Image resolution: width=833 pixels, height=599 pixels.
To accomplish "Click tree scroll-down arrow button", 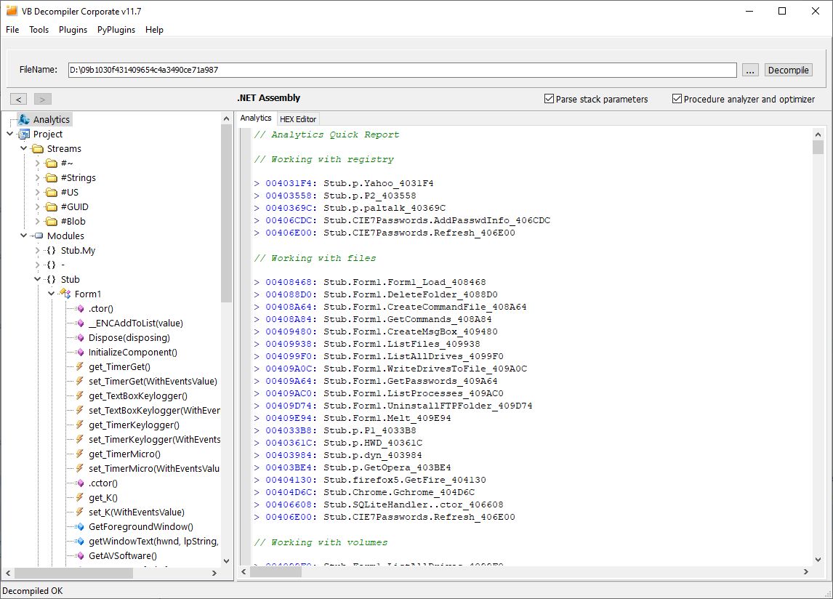I will [x=226, y=560].
